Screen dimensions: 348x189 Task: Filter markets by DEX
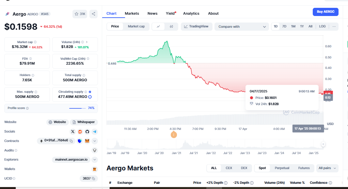tap(244, 168)
